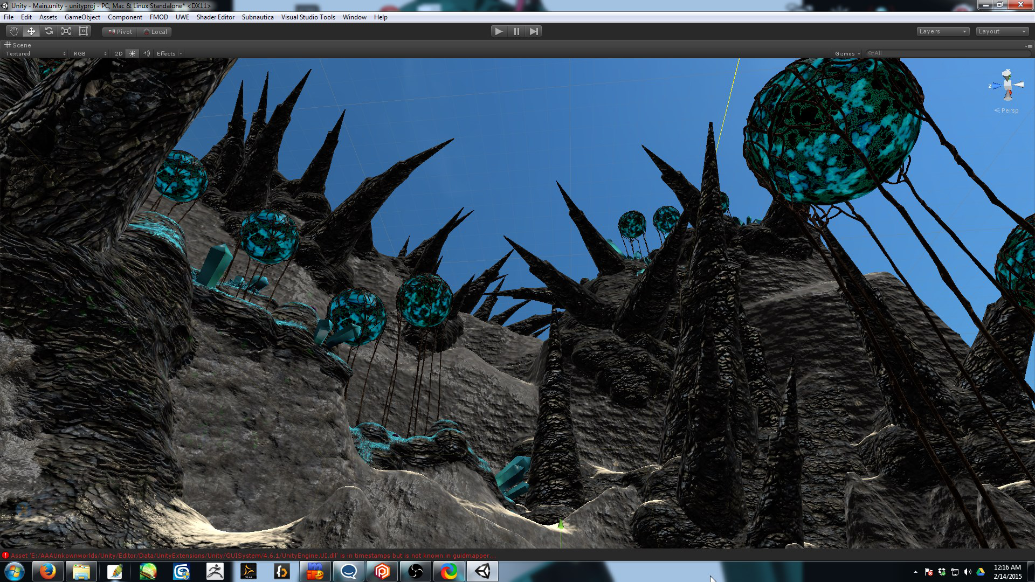The image size is (1035, 582).
Task: Click the Step frame button
Action: tap(534, 31)
